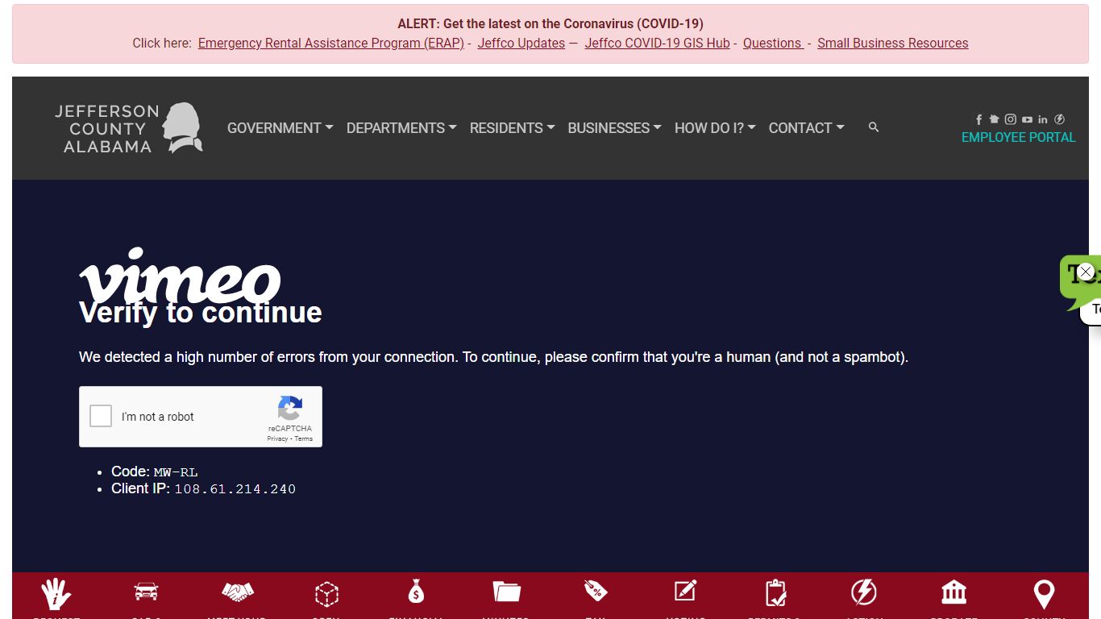Click the code MW-RL text
The image size is (1101, 619).
point(176,472)
